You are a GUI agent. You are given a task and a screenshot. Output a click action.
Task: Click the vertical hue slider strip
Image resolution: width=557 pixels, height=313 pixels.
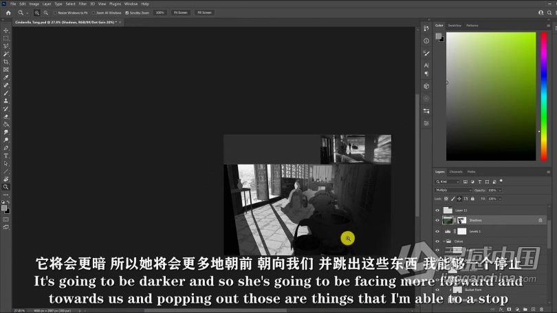tap(544, 96)
